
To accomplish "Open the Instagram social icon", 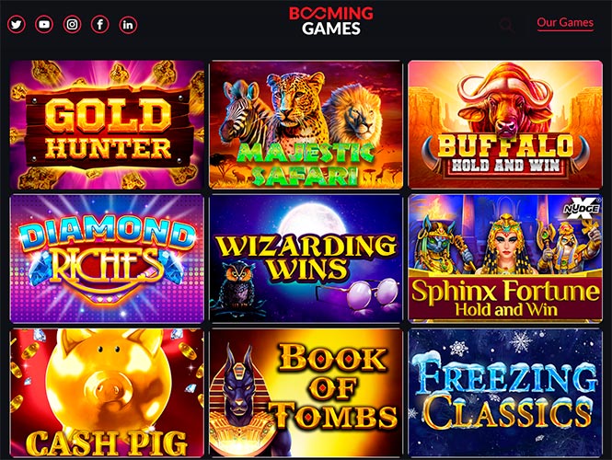I will point(72,25).
